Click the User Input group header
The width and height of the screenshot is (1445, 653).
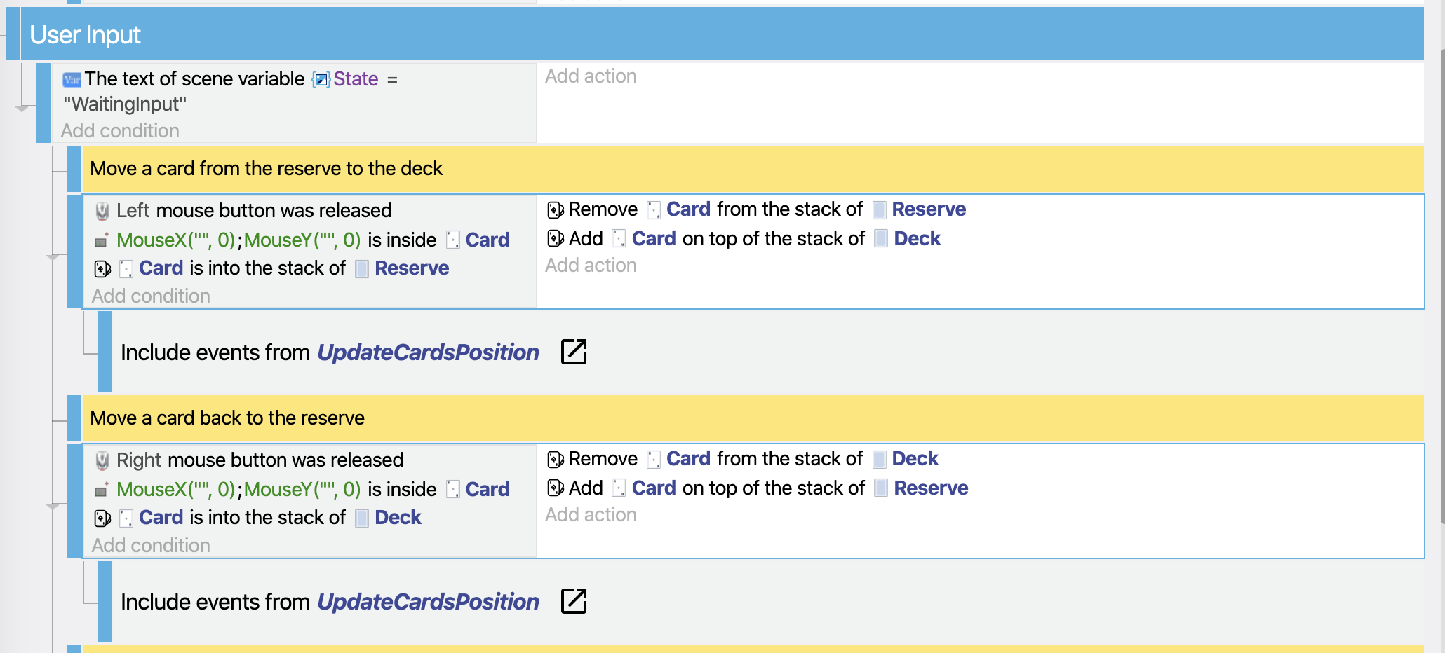pyautogui.click(x=83, y=34)
